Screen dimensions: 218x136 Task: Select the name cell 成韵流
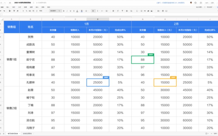[31, 45]
